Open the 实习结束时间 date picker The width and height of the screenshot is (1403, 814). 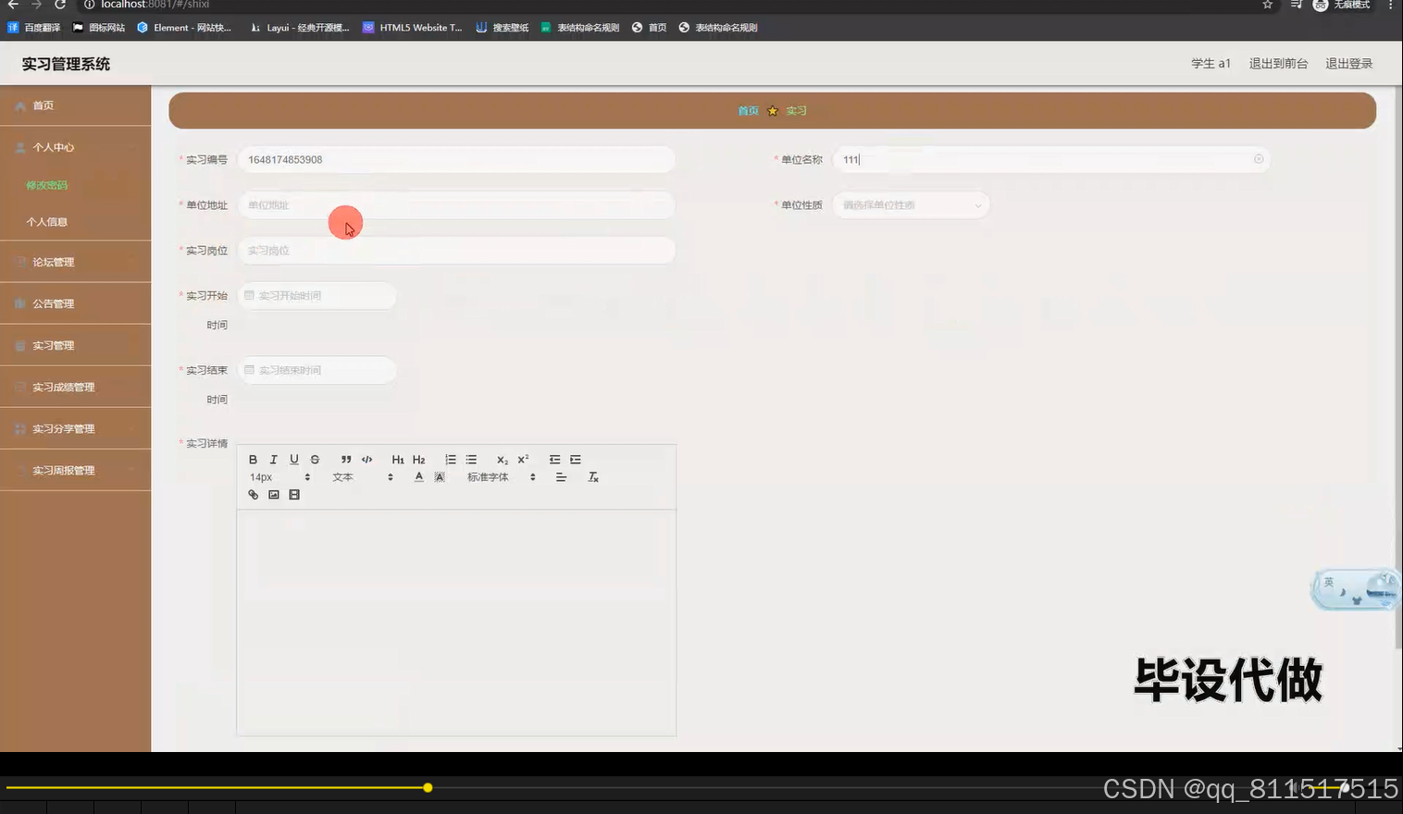317,370
